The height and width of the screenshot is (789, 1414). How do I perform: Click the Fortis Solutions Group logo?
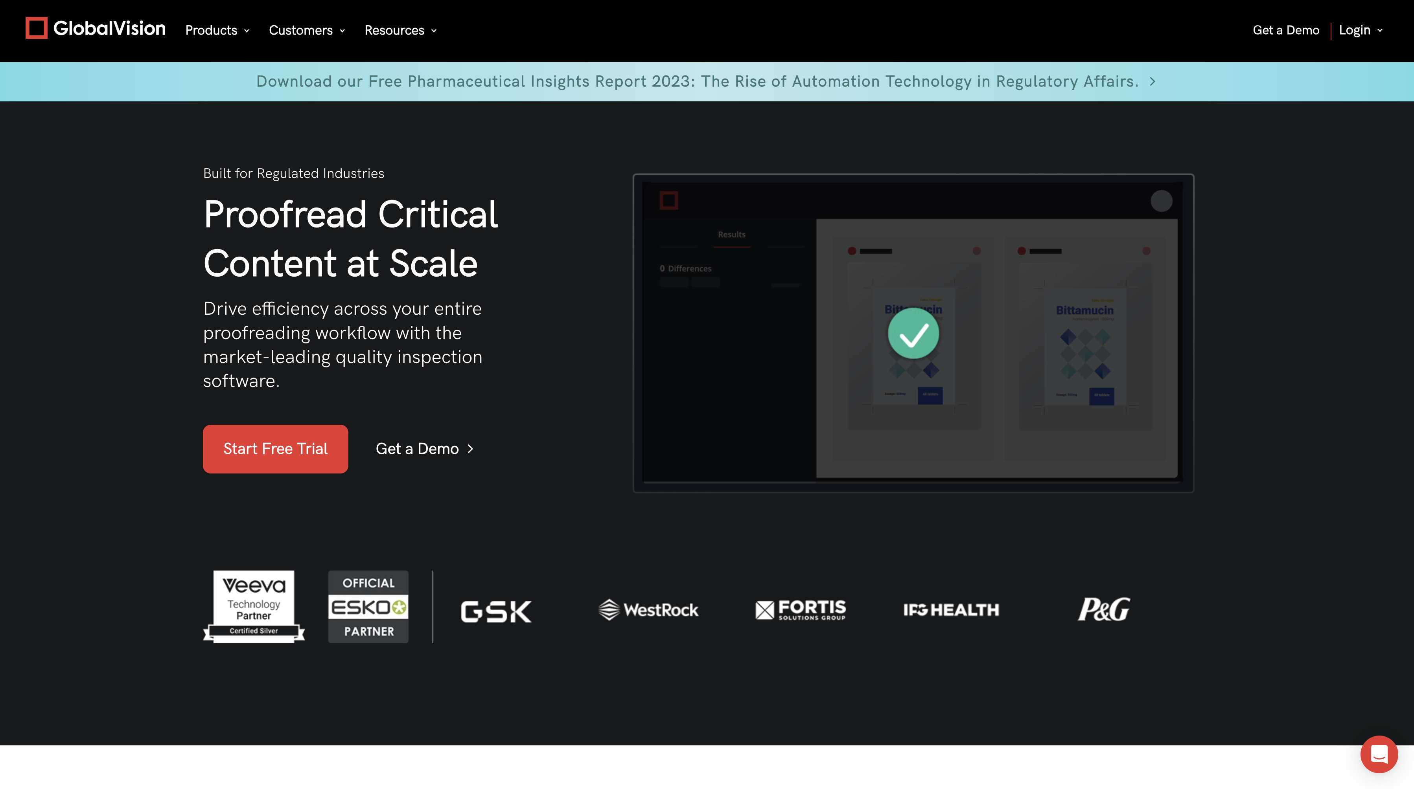pos(800,609)
